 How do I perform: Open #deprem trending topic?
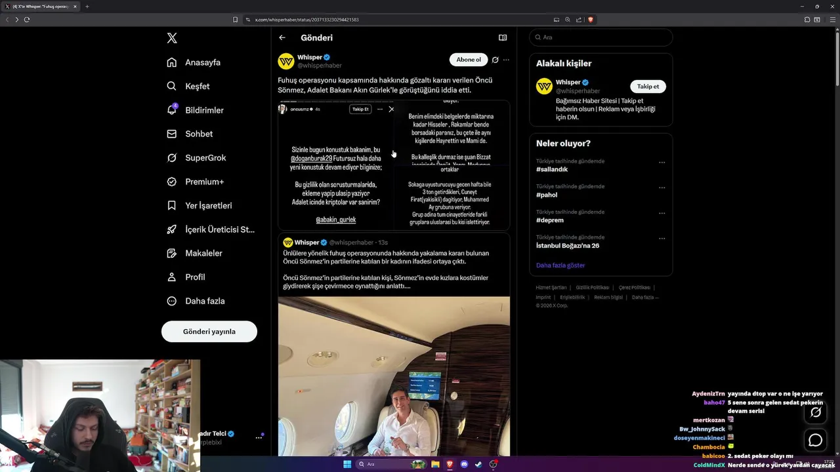point(550,220)
